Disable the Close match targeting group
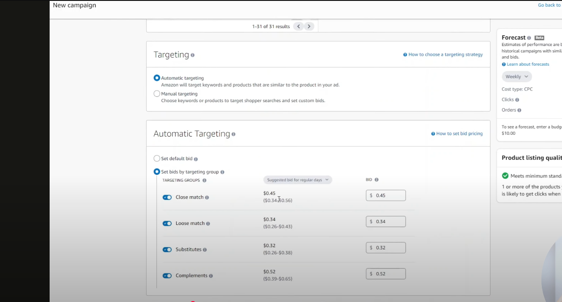This screenshot has width=562, height=302. (x=166, y=197)
